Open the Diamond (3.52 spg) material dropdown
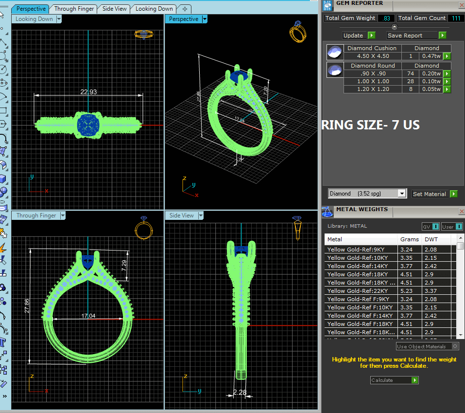Image resolution: width=465 pixels, height=413 pixels. click(401, 194)
